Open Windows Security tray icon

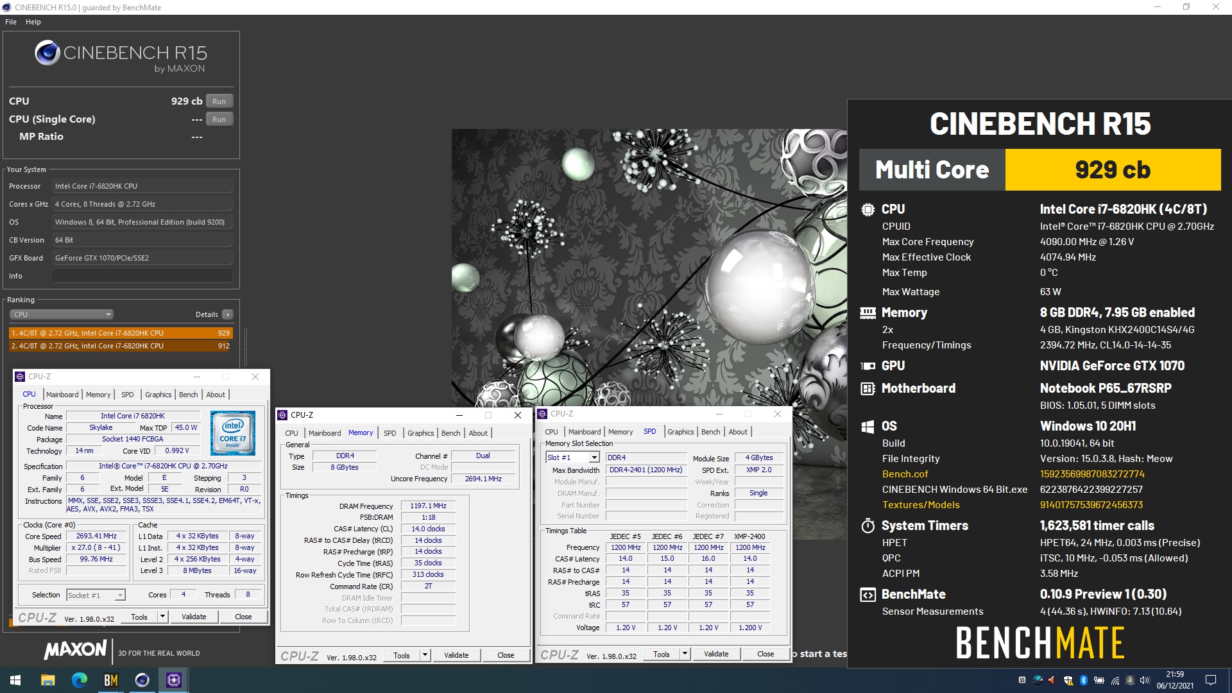(1068, 680)
